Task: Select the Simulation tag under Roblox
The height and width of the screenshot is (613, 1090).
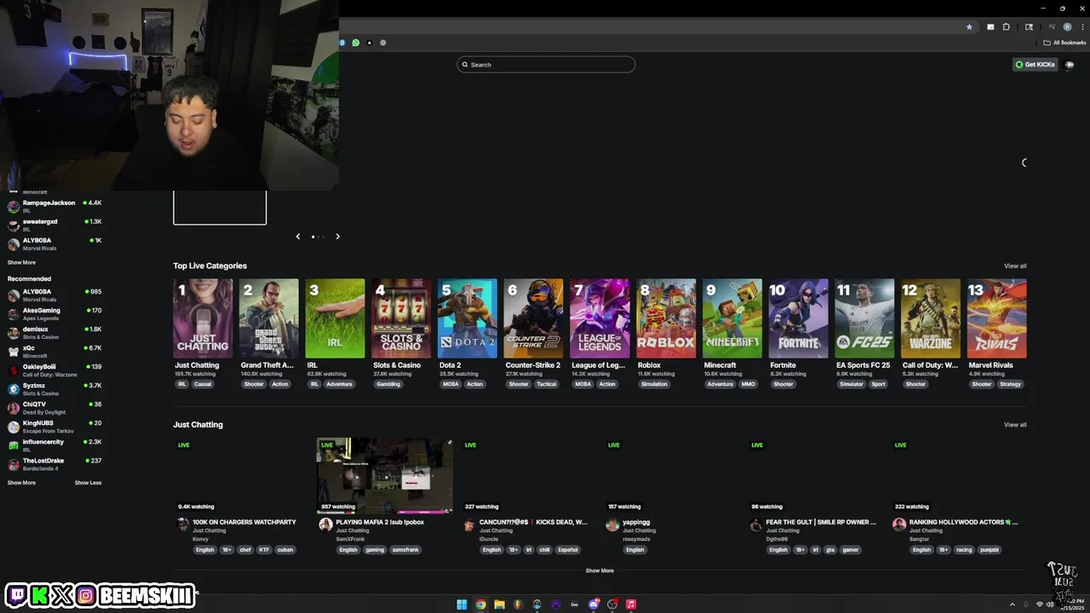Action: tap(654, 384)
